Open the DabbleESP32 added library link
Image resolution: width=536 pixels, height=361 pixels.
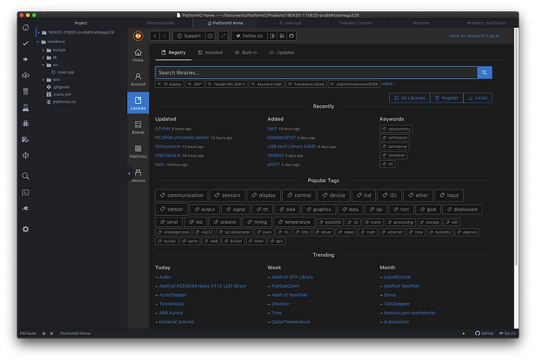coord(281,138)
